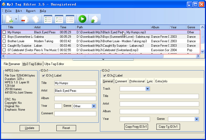Screen dimensions: 206x140
Task: Toggle the ID3v1 Label checkbox
Action: tap(43, 76)
